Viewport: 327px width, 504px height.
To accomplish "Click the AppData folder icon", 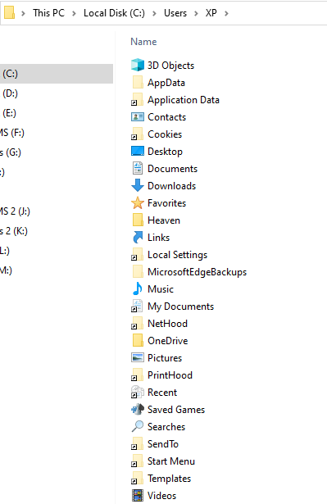I will (138, 82).
